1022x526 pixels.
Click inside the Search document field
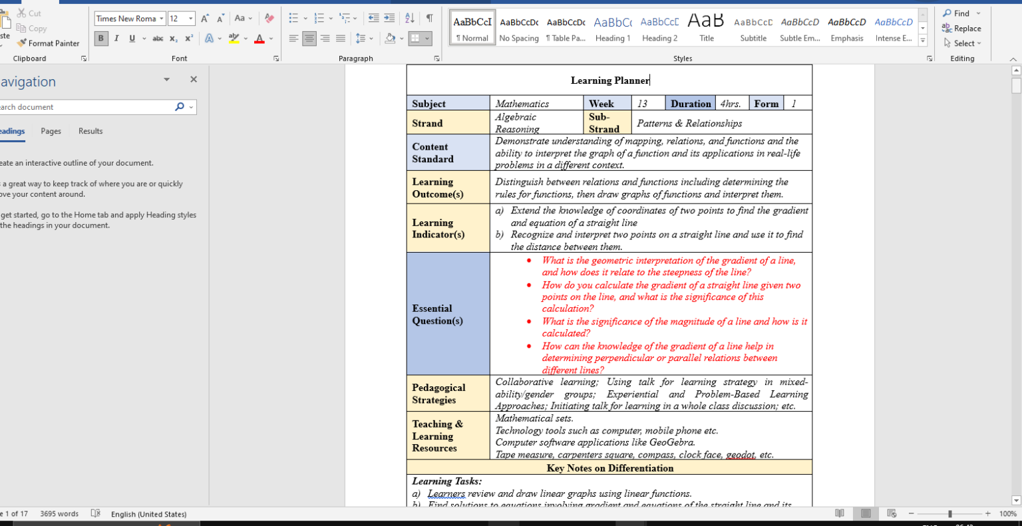point(80,106)
